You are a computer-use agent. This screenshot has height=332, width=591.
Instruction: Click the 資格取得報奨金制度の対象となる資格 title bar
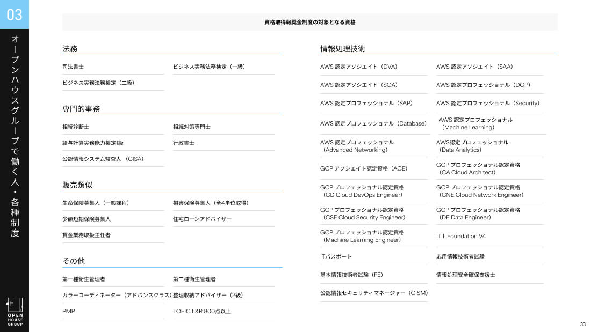click(x=310, y=22)
